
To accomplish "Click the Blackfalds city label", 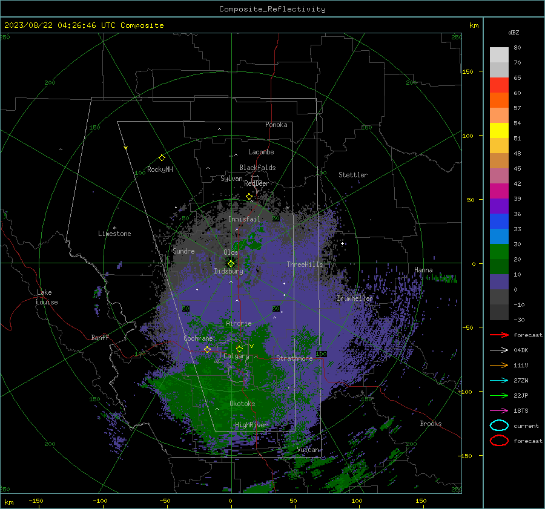I will click(257, 168).
